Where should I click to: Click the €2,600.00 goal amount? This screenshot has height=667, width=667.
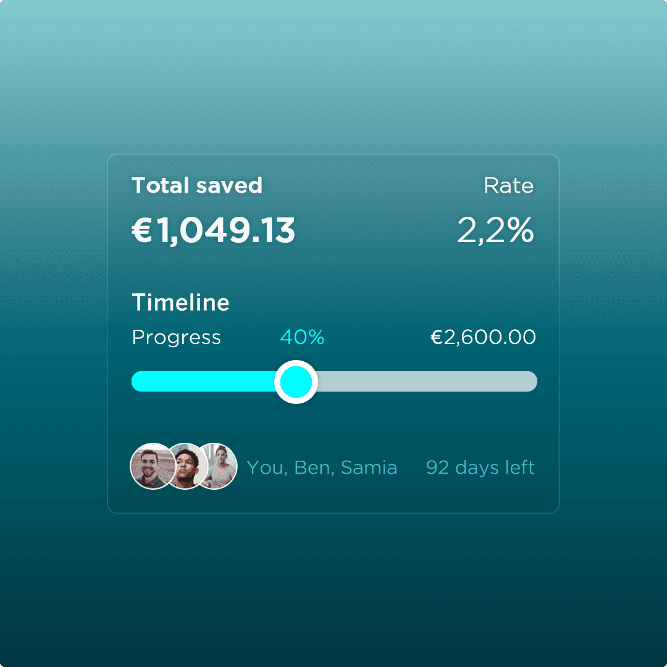483,337
